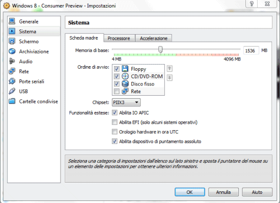Select Generale in the settings list
The image size is (280, 203).
point(34,21)
